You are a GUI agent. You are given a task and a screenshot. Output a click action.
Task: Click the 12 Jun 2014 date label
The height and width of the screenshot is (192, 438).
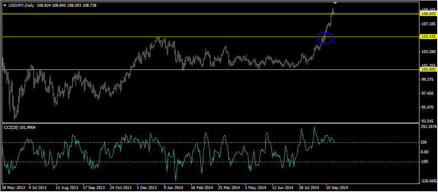pyautogui.click(x=283, y=187)
